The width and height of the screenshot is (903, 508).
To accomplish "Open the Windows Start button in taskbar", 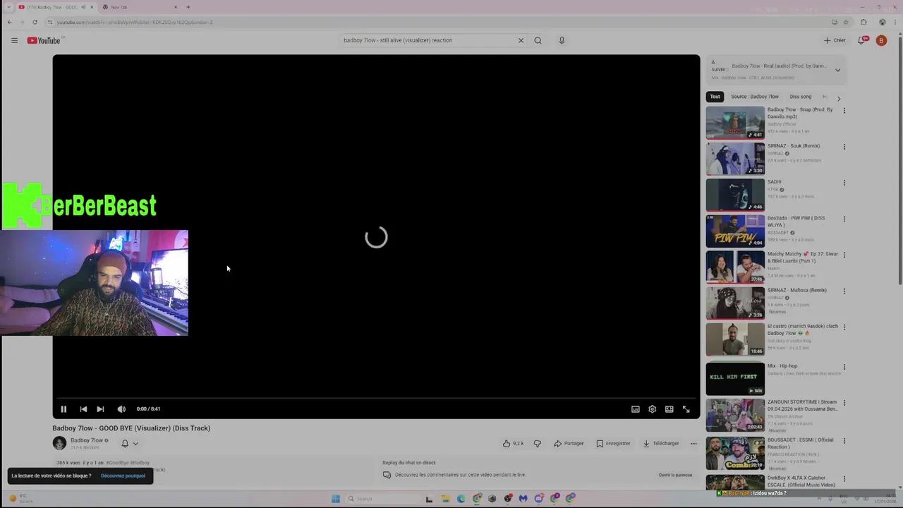I will click(336, 499).
